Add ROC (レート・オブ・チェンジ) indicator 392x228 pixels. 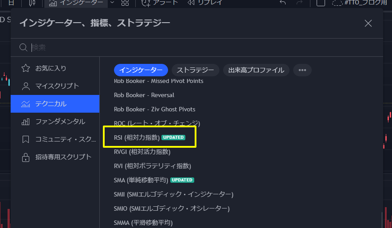pos(157,123)
